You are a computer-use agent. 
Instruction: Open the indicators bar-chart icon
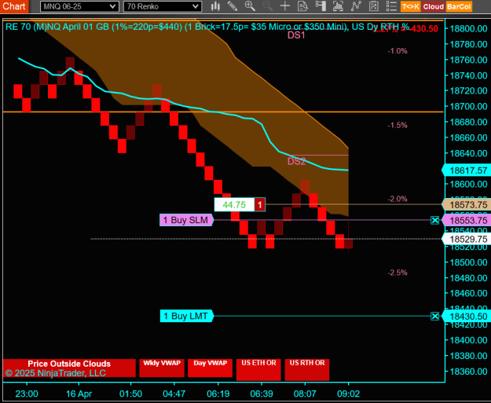[338, 6]
